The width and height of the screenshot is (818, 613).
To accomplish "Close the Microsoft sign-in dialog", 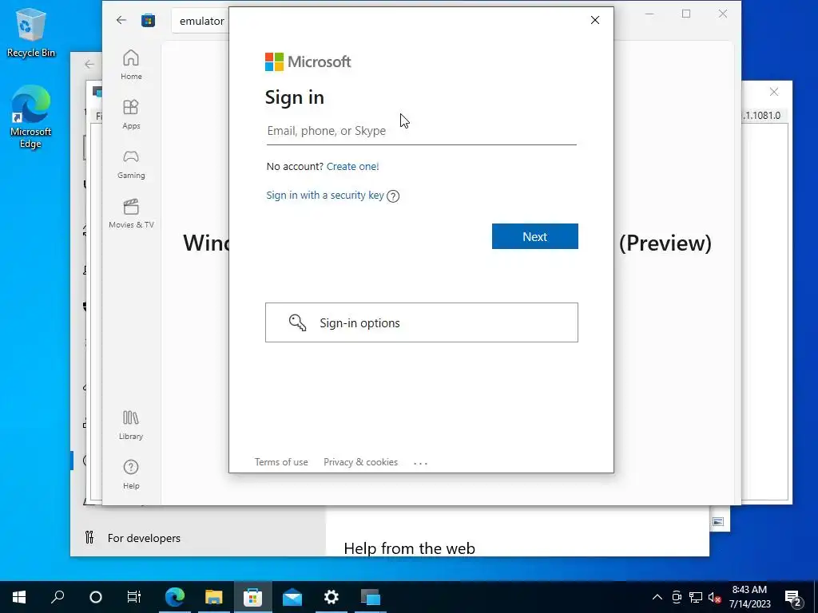I will (x=594, y=20).
